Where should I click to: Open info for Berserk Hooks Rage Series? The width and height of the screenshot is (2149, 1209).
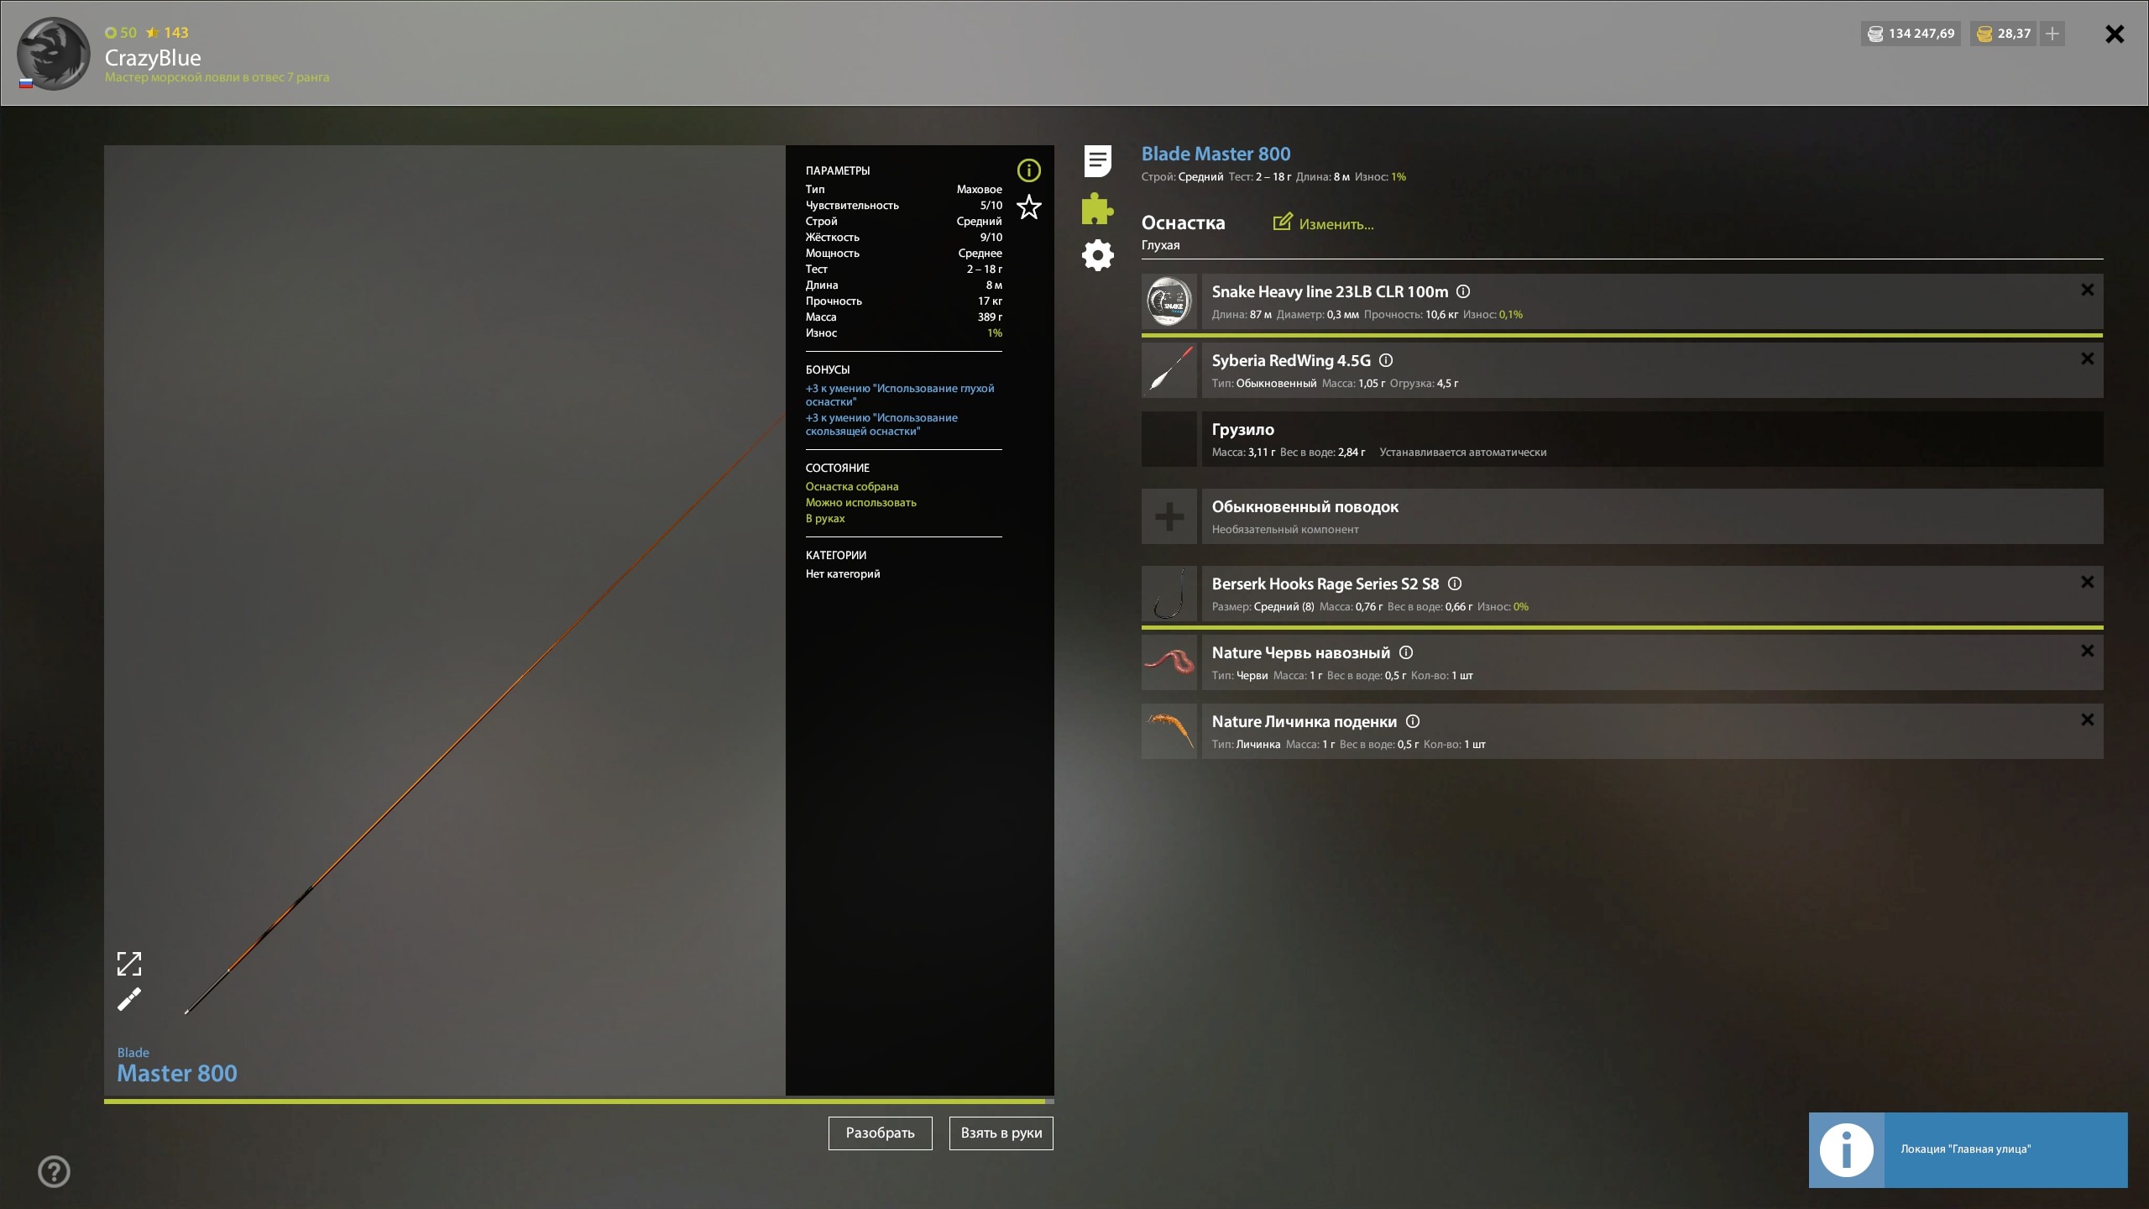1455,584
